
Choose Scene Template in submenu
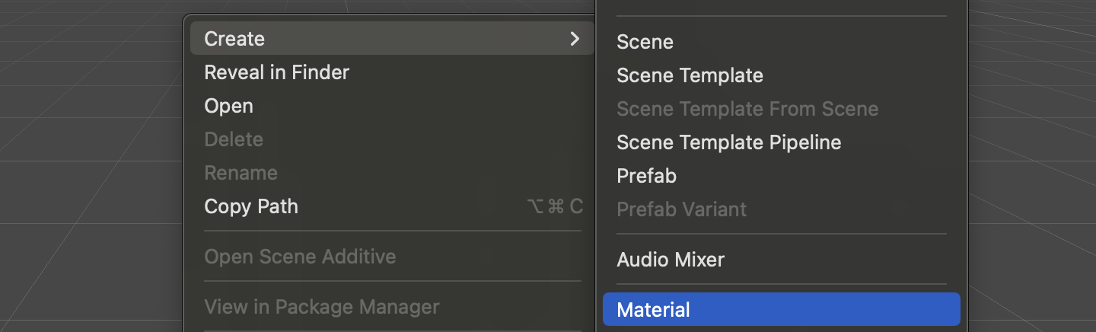tap(690, 75)
